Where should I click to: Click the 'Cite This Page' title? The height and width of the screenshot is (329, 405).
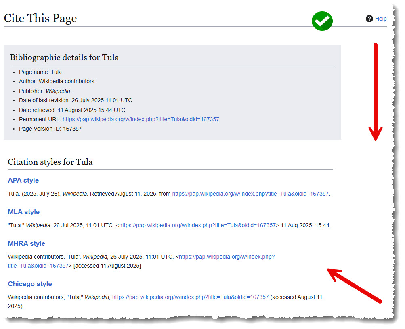pyautogui.click(x=40, y=18)
